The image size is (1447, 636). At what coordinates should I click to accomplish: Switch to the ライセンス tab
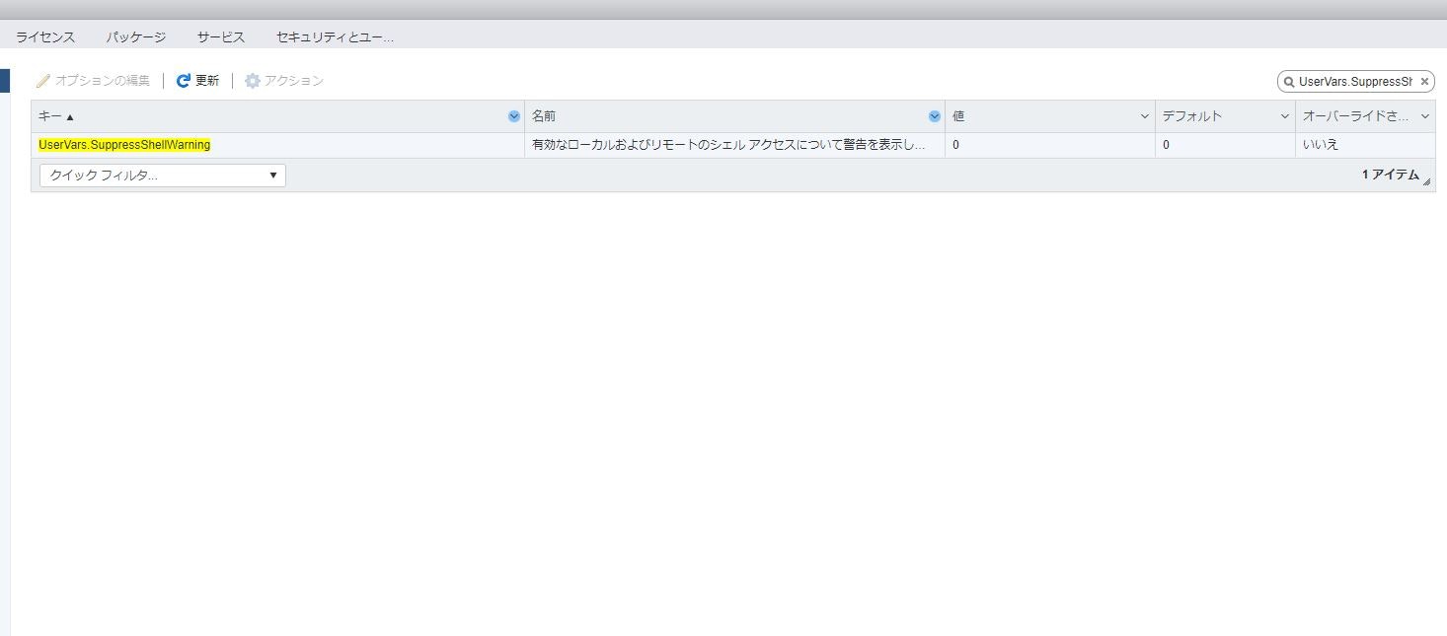tap(45, 37)
